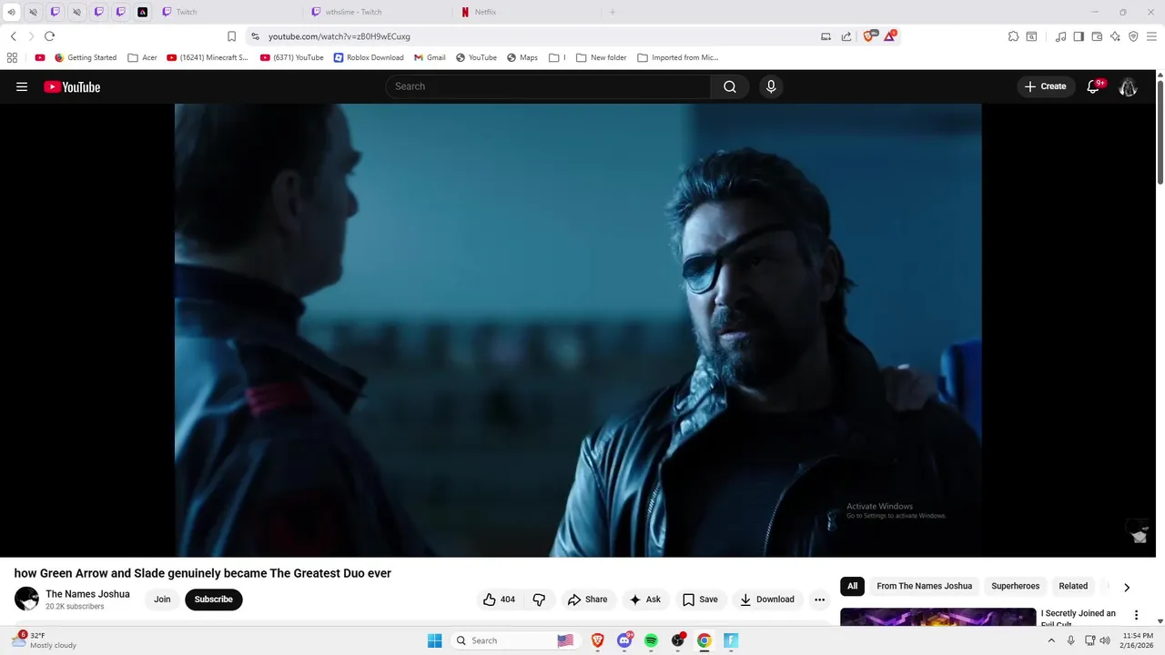Like the video with thumbs up
The height and width of the screenshot is (655, 1165).
[499, 600]
